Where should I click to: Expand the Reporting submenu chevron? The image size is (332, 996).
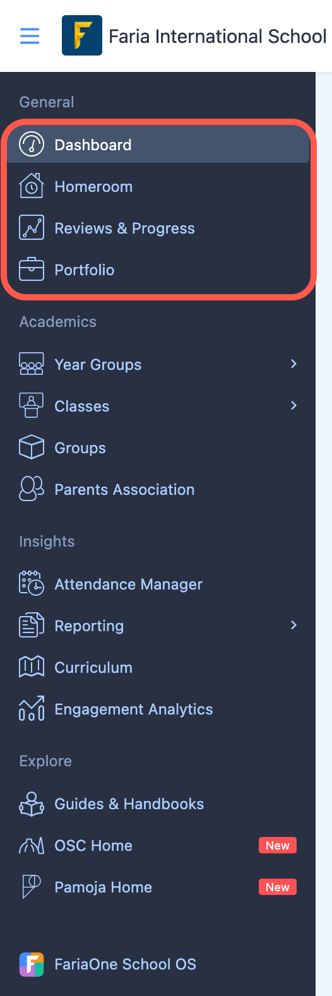tap(293, 625)
